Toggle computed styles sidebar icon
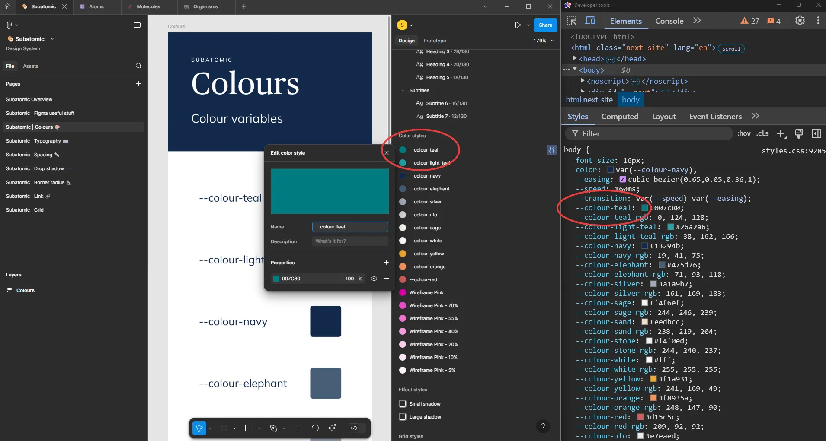Screen dimensions: 826x441 point(816,134)
